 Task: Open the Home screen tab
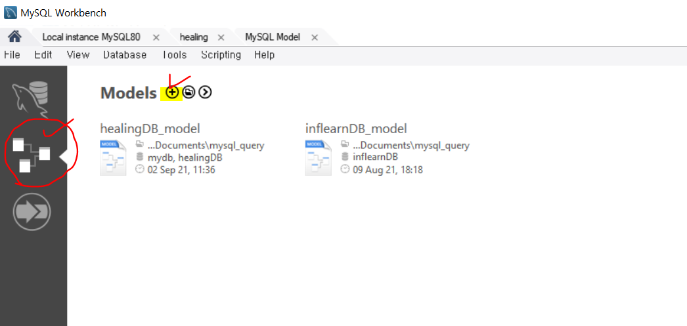[15, 37]
